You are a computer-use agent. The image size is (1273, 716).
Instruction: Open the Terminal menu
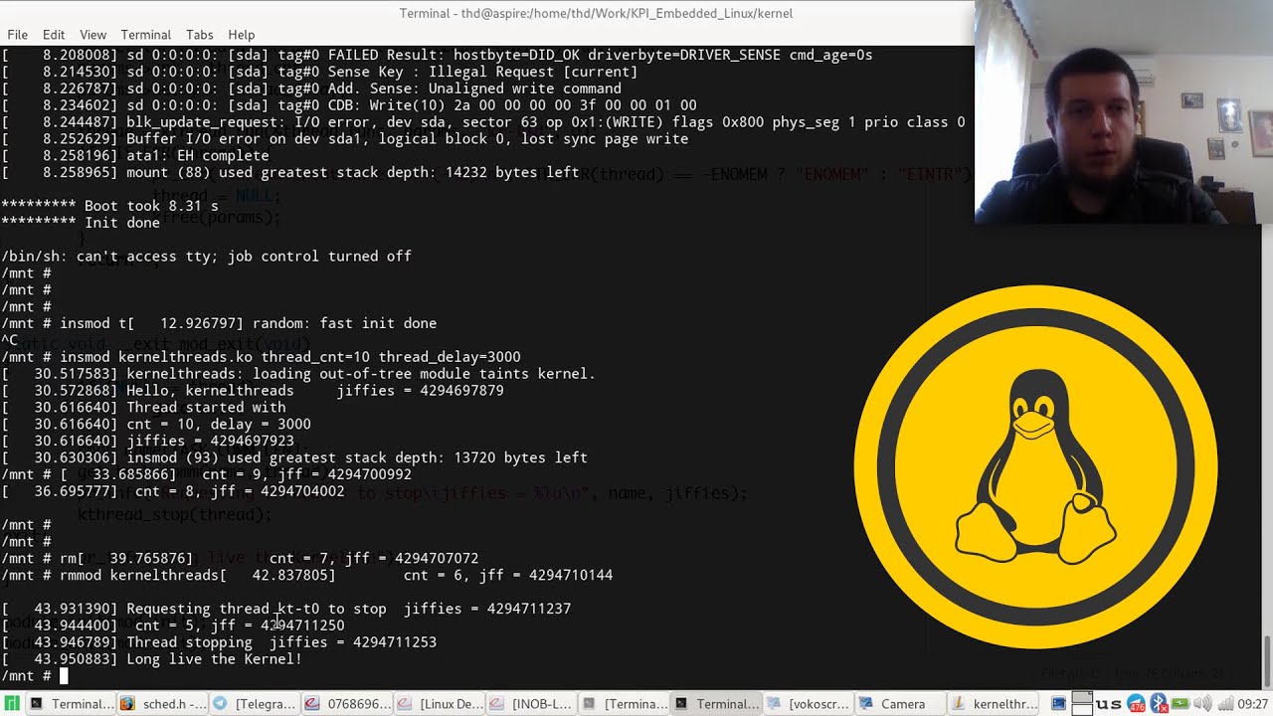click(145, 35)
